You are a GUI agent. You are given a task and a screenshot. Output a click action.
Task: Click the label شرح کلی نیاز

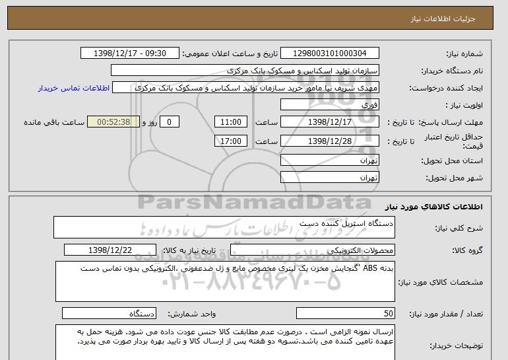[x=459, y=228]
